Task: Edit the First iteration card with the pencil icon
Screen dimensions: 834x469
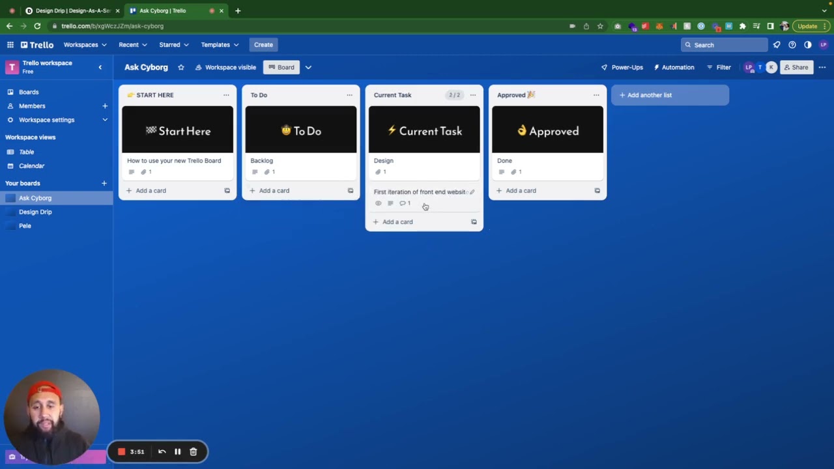Action: pos(472,192)
